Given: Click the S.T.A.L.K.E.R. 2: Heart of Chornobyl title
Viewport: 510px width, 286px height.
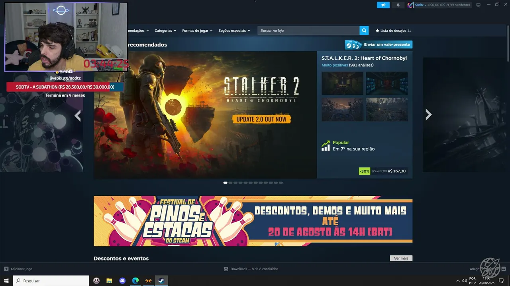Looking at the screenshot, I should (x=364, y=58).
